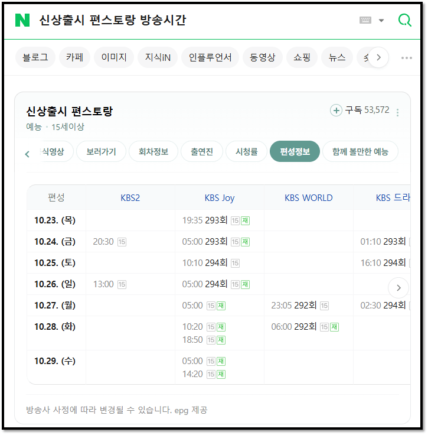Show more channels with schedule right arrow
The image size is (428, 435).
click(398, 288)
